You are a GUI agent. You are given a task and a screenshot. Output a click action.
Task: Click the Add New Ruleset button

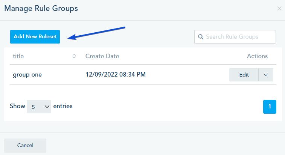35,37
